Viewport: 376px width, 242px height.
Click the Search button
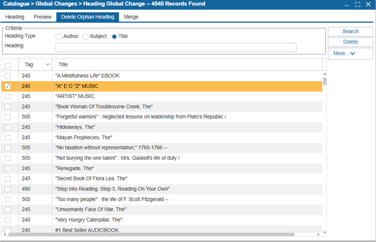pos(350,32)
